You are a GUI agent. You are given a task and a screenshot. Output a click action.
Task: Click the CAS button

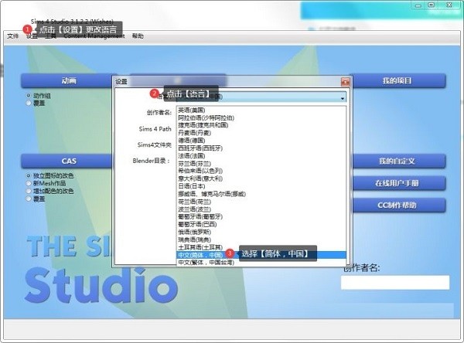pos(69,161)
